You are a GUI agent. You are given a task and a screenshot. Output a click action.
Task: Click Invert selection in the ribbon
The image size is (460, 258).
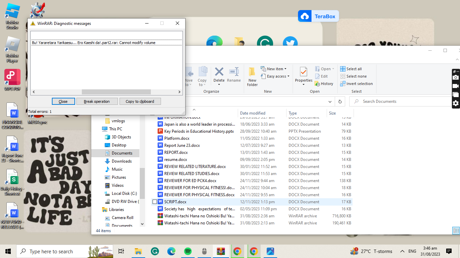356,84
